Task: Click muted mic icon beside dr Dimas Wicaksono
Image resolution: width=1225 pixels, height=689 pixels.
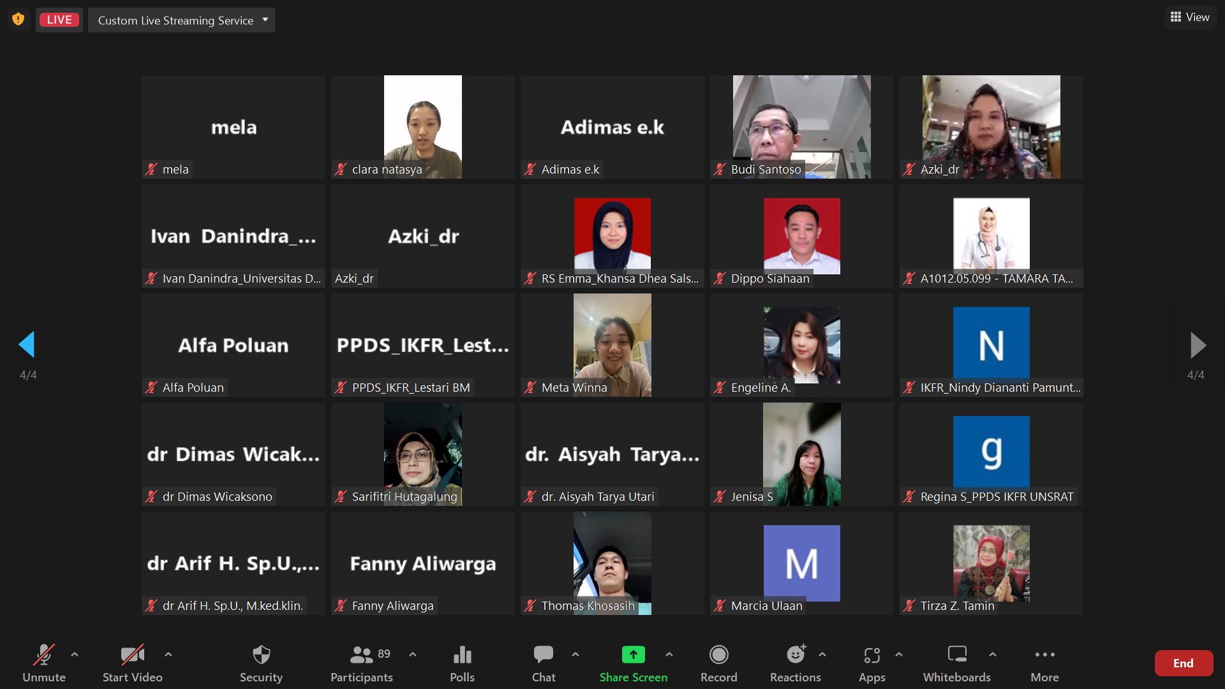Action: pos(151,497)
